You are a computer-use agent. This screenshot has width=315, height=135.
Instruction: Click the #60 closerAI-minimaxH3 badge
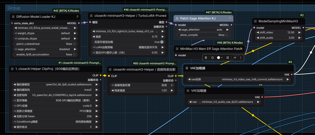point(155,64)
